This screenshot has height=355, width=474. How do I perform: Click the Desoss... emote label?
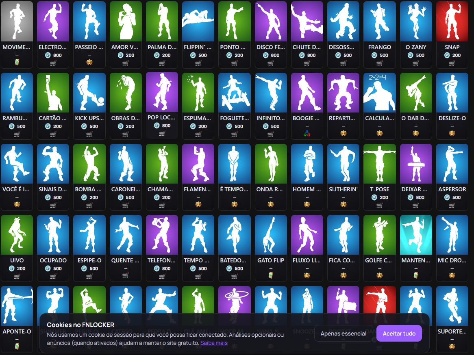[341, 47]
